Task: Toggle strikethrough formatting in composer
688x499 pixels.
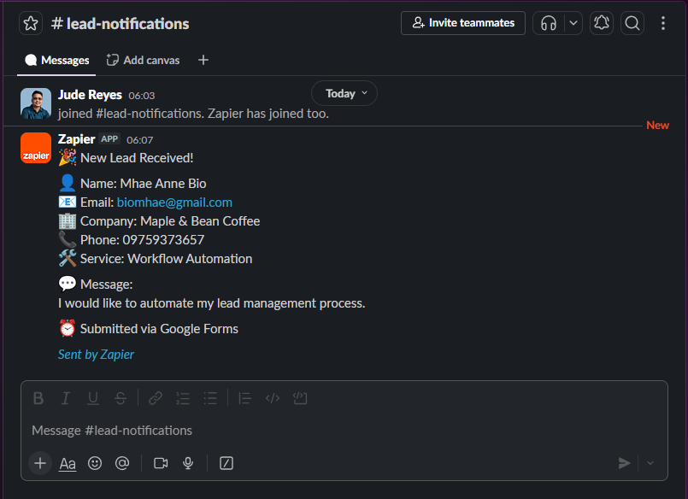Action: 121,398
